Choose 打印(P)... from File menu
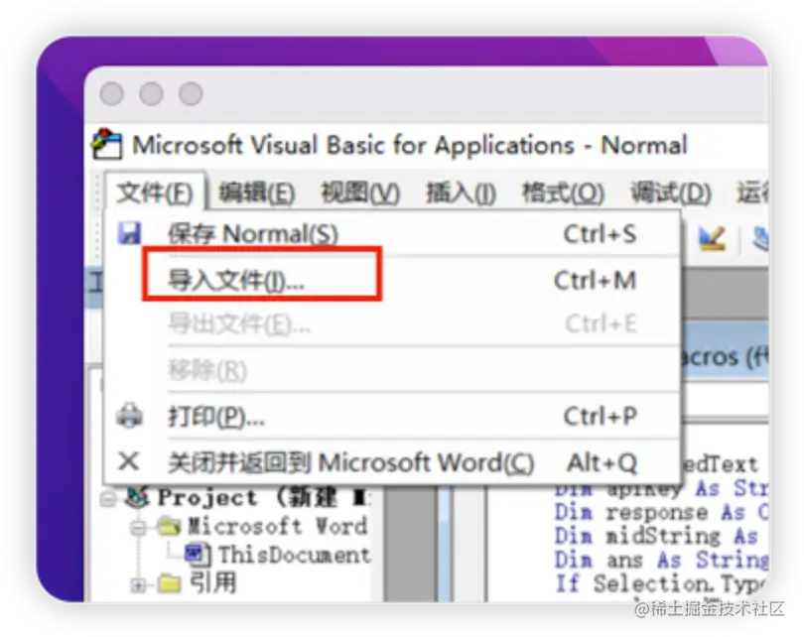Image resolution: width=804 pixels, height=637 pixels. (392, 416)
